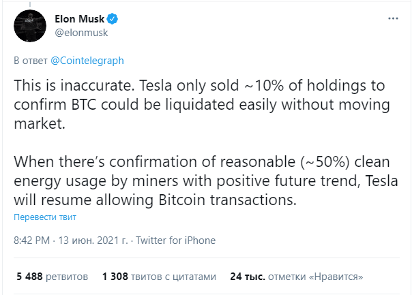412x295 pixels.
Task: Click the second paragraph about clean energy
Action: 206,181
